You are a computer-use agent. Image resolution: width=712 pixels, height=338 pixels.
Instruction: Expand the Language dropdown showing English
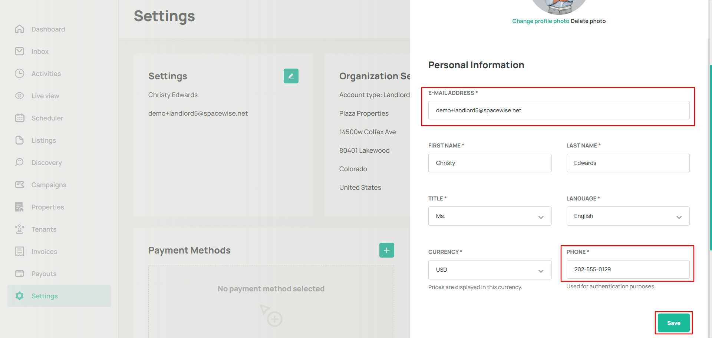pyautogui.click(x=627, y=216)
